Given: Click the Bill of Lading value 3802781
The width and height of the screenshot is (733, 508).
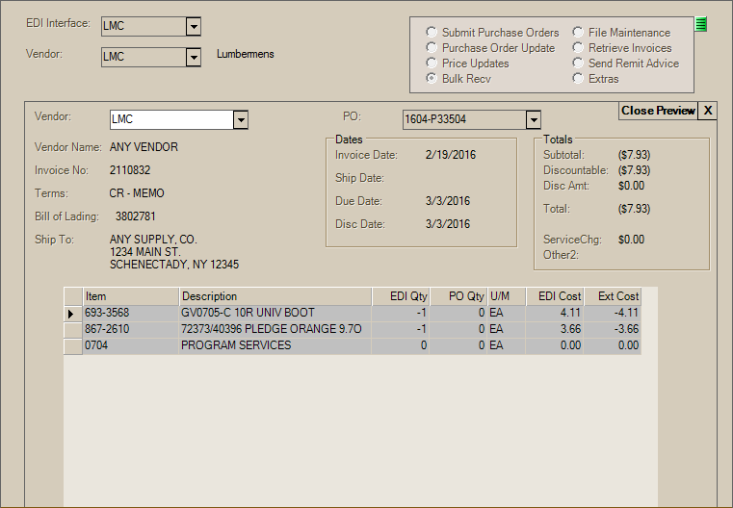Looking at the screenshot, I should 136,216.
